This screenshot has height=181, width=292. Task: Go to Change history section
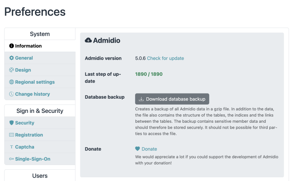pos(32,94)
